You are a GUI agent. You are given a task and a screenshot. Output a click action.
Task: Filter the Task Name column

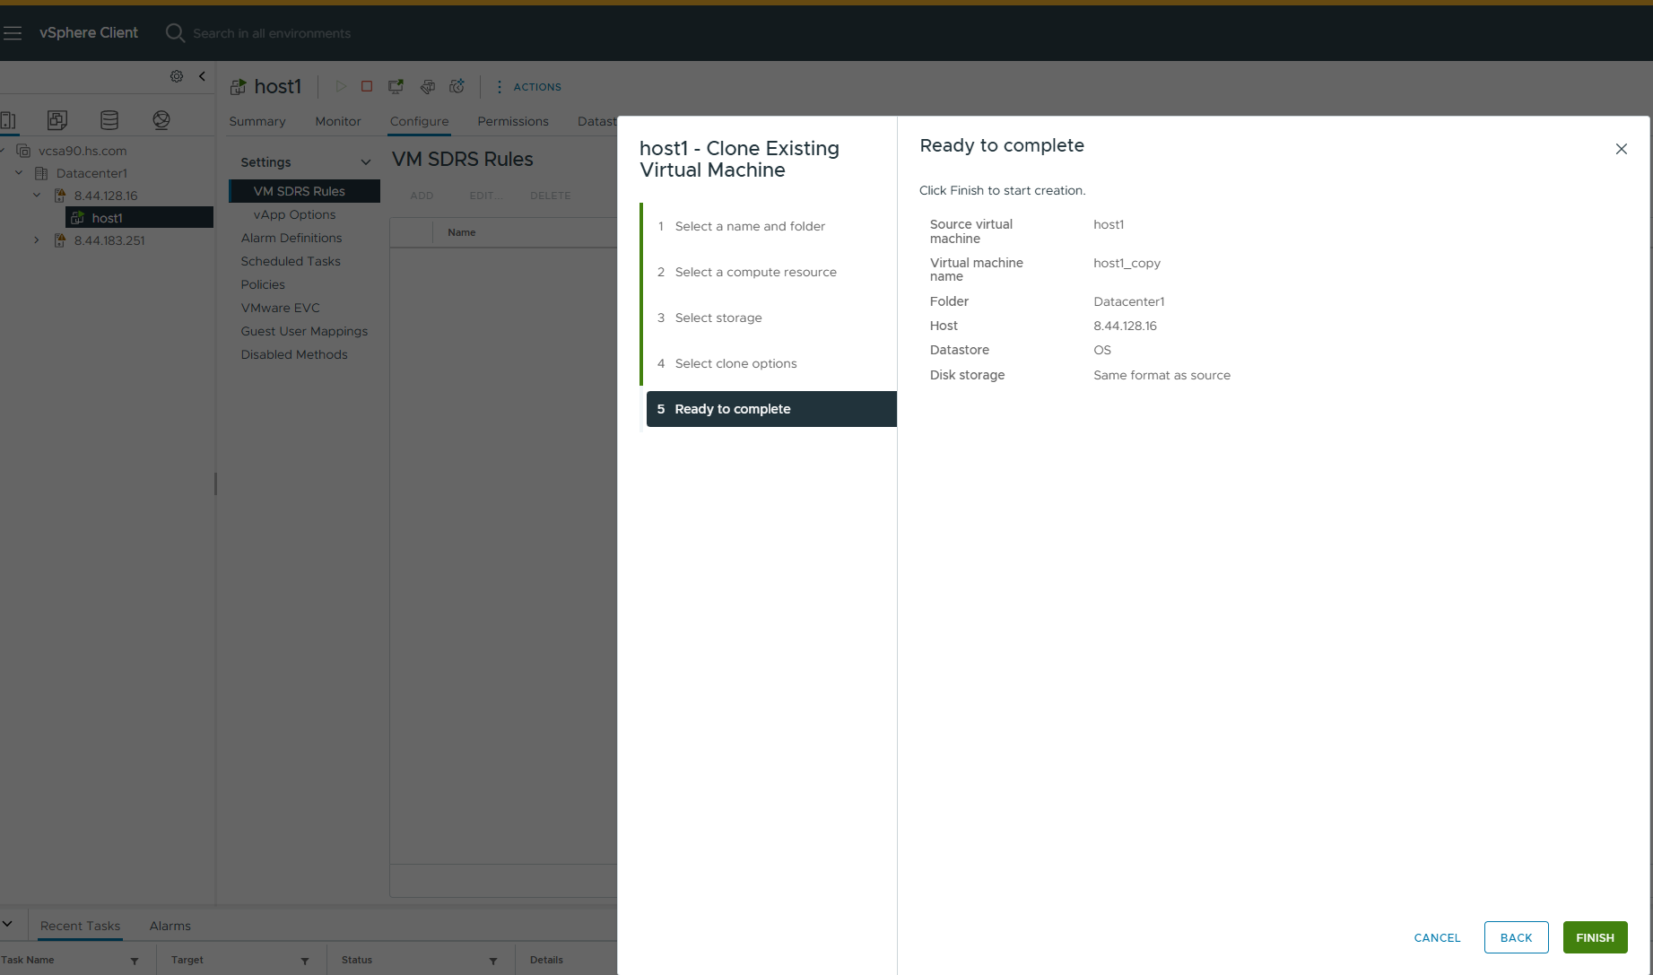(x=135, y=961)
